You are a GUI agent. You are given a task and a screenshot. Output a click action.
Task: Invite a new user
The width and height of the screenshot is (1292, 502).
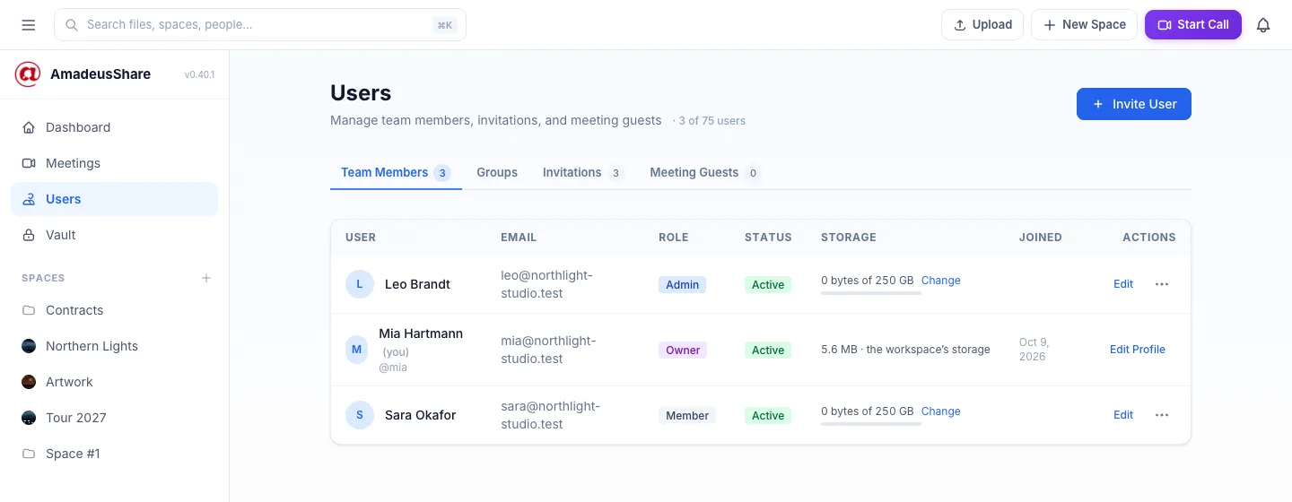click(1134, 104)
